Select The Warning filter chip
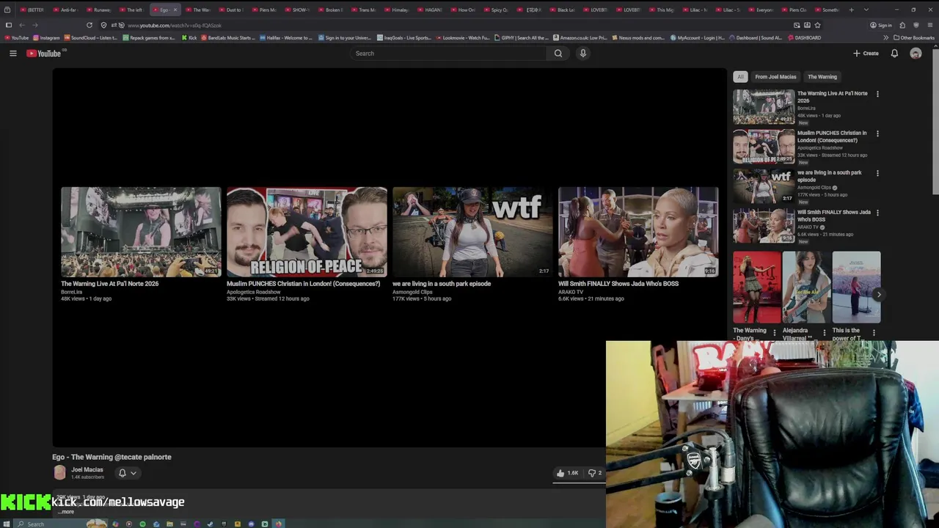 822,76
